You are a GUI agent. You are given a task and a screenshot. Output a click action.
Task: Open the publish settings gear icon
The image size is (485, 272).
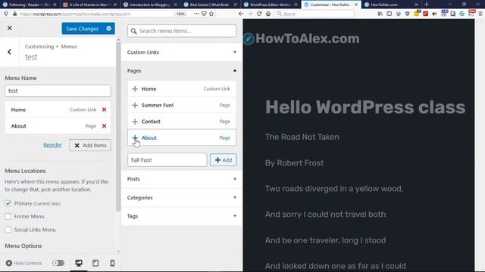pos(109,29)
